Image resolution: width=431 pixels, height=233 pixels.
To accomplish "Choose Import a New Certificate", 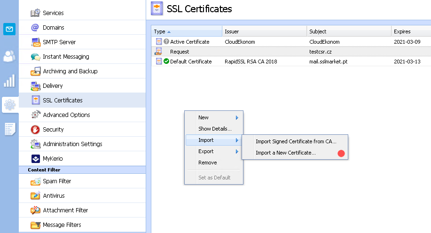I will pos(295,153).
